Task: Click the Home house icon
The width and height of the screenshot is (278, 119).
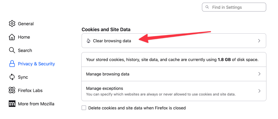Action: click(x=12, y=37)
